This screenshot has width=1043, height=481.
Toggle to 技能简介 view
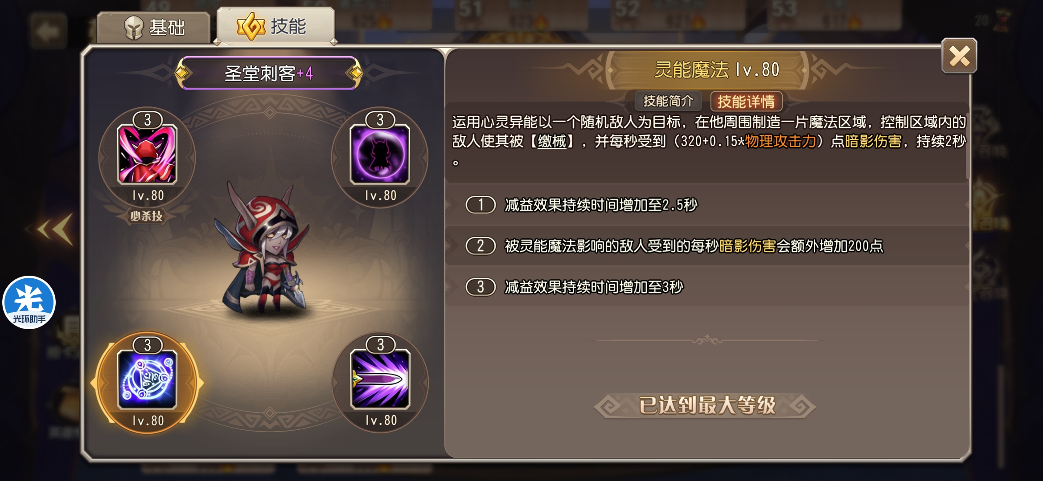click(668, 101)
